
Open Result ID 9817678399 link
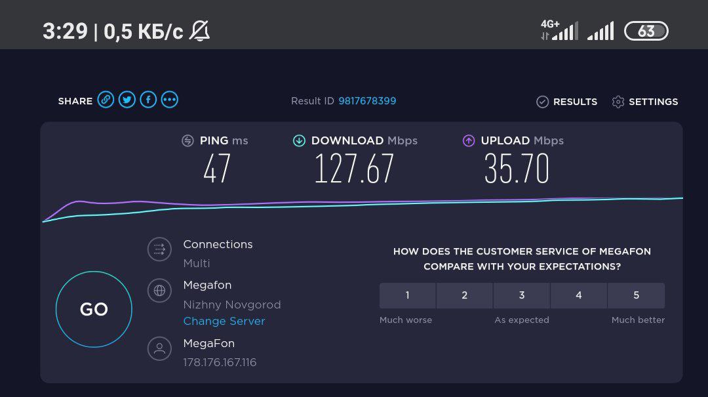367,101
